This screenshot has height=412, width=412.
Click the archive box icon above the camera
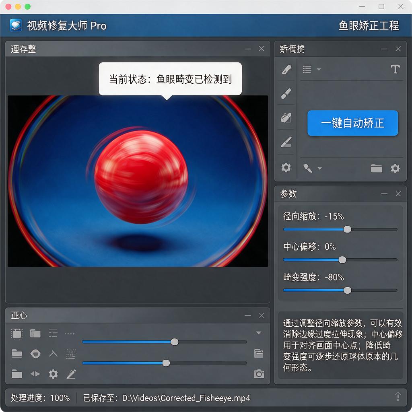tap(259, 353)
